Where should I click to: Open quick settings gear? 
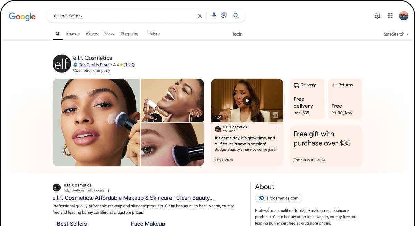[x=377, y=16]
